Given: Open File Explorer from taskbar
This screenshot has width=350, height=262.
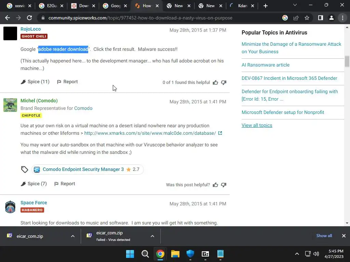Looking at the screenshot, I should point(175,254).
